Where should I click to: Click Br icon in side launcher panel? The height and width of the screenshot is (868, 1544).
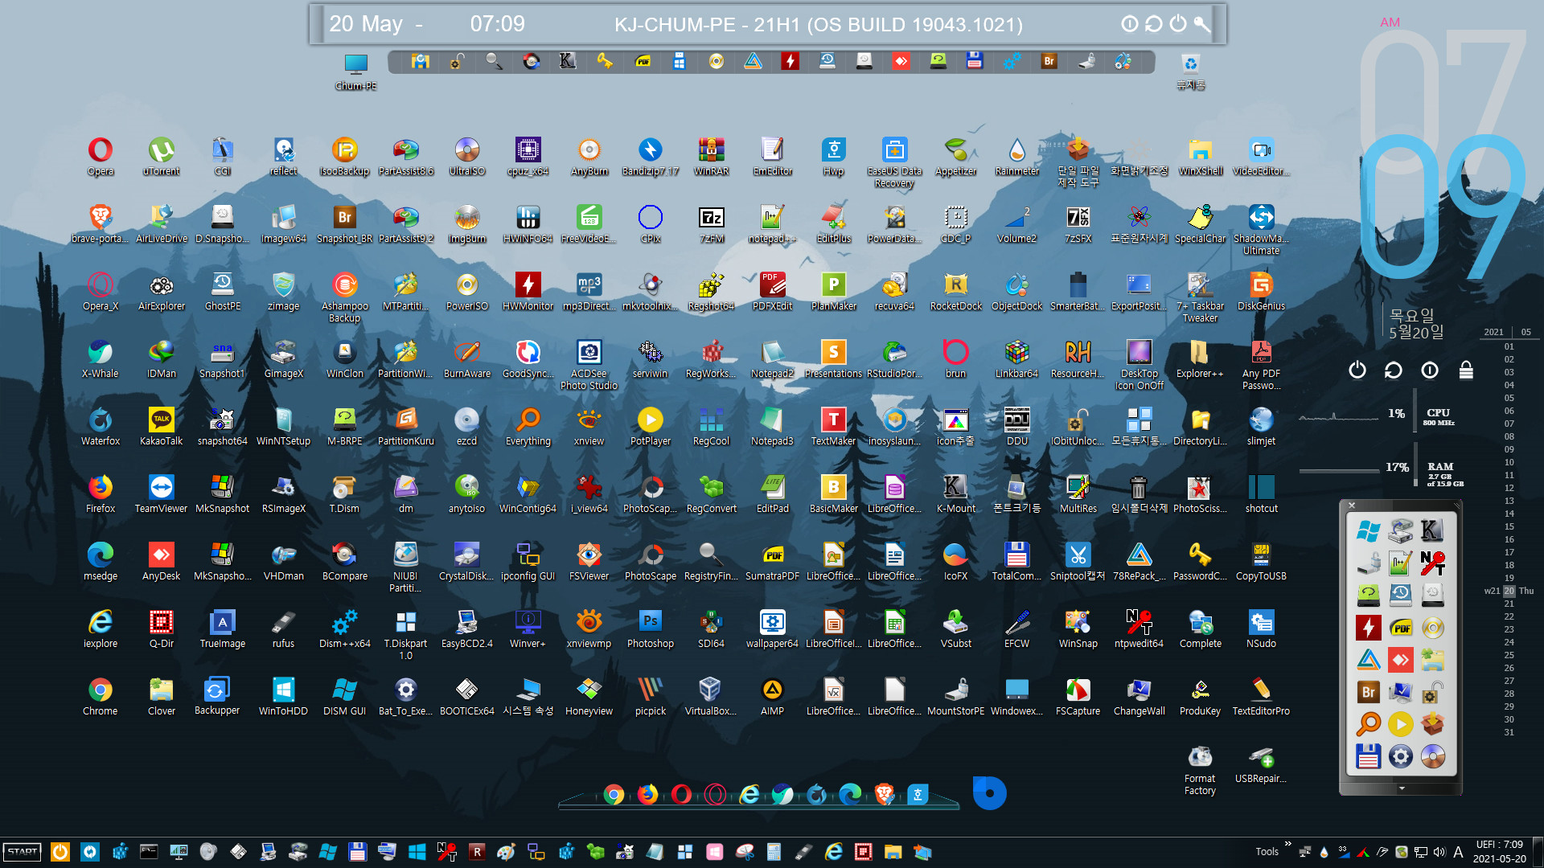click(1369, 691)
